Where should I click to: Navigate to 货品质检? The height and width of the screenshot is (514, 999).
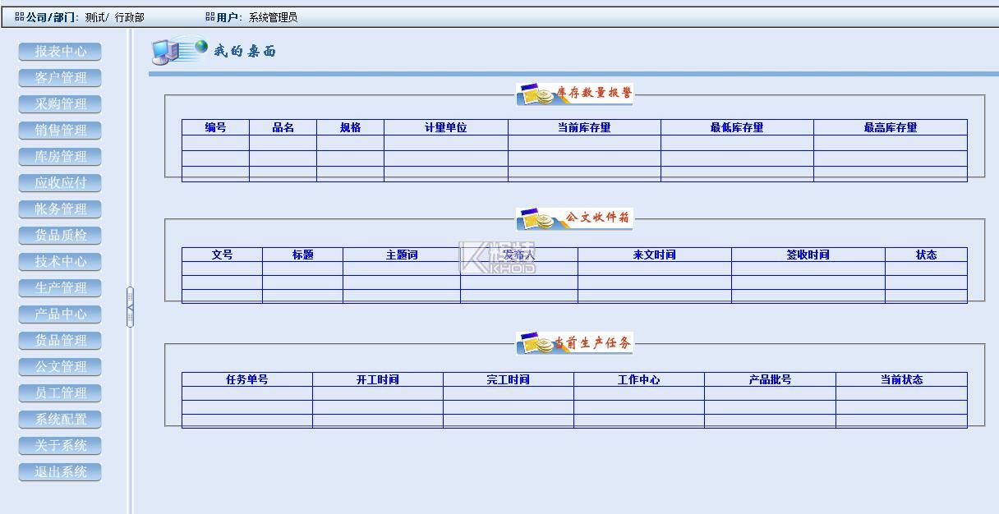60,236
